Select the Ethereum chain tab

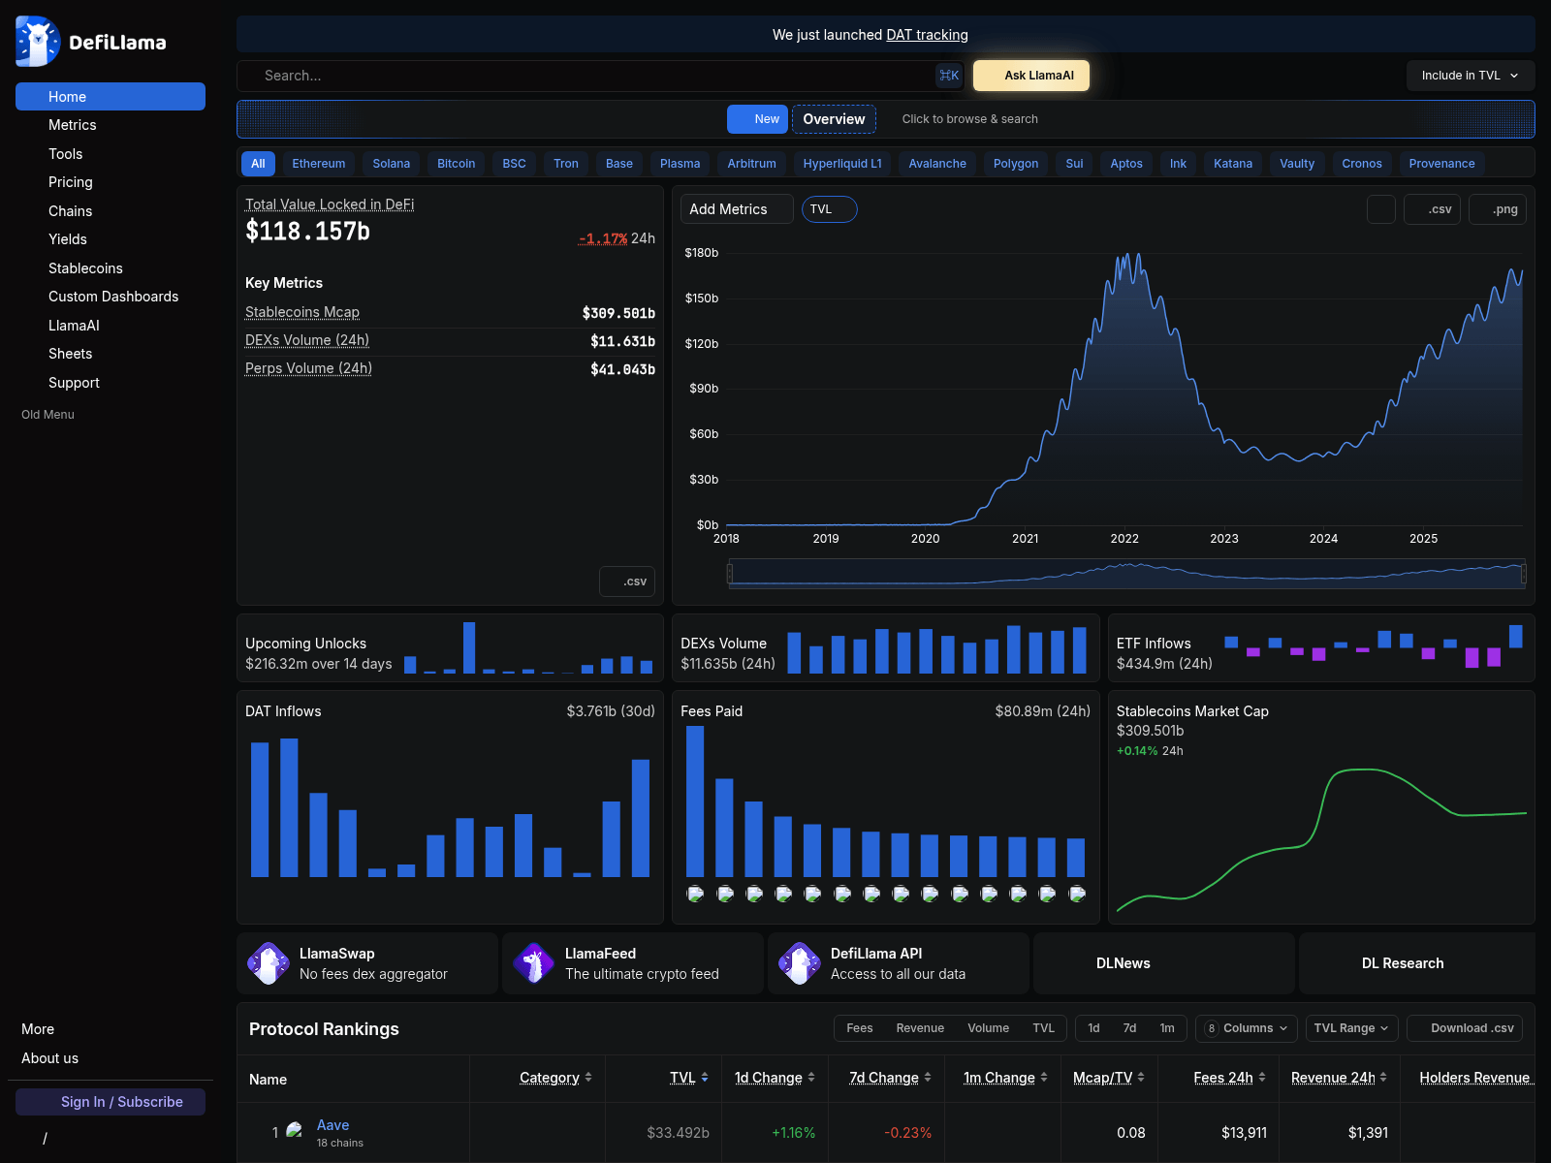pos(319,164)
